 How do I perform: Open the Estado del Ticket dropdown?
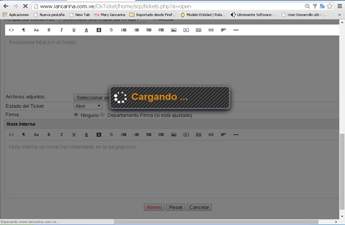[88, 106]
